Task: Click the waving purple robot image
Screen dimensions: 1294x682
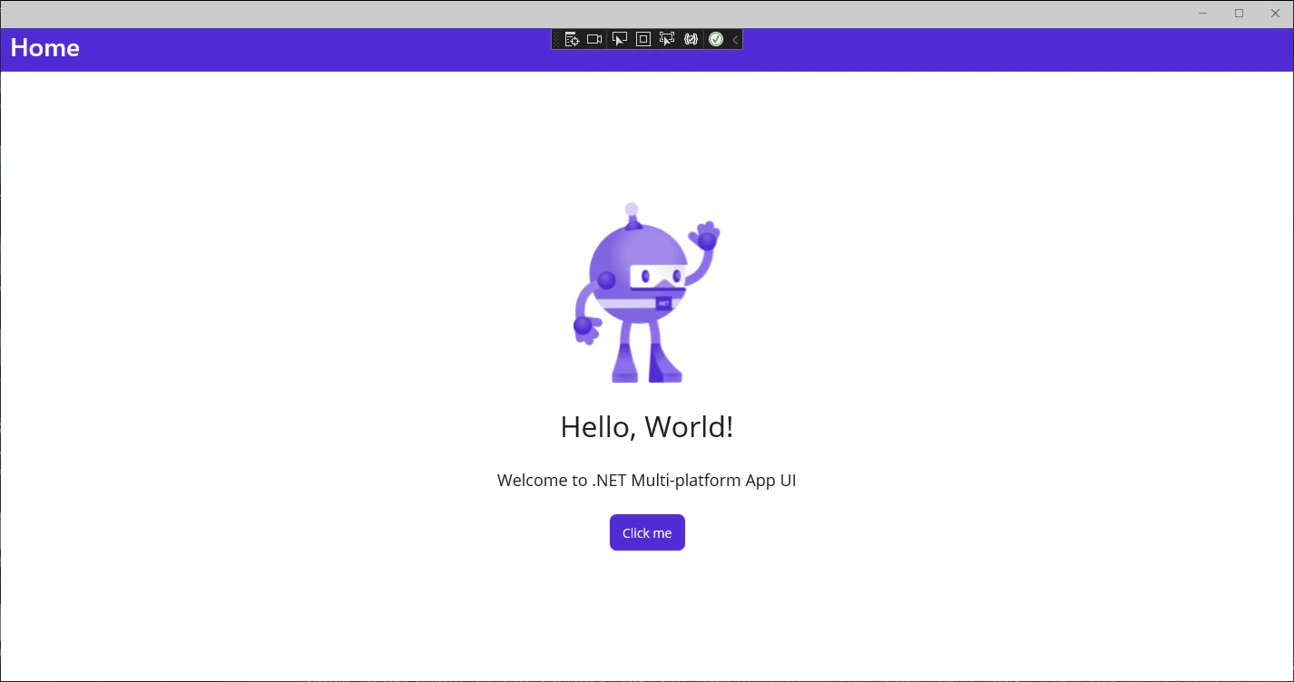Action: point(646,292)
